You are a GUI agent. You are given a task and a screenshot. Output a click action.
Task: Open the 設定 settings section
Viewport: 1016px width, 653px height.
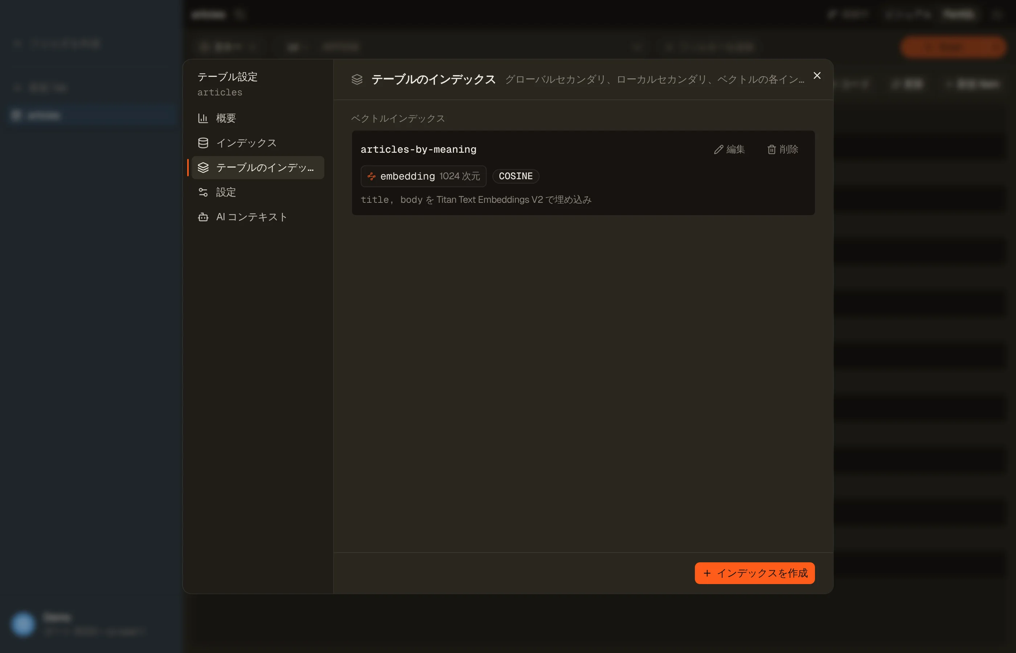pos(258,192)
